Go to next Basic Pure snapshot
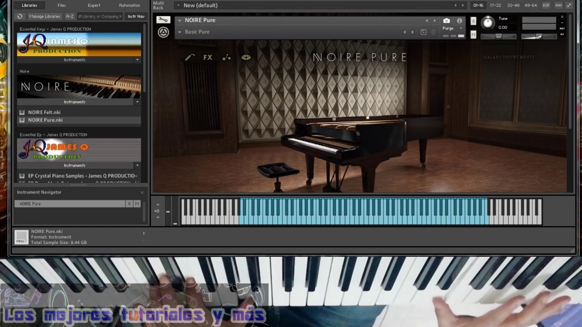Image resolution: width=582 pixels, height=327 pixels. click(x=412, y=32)
